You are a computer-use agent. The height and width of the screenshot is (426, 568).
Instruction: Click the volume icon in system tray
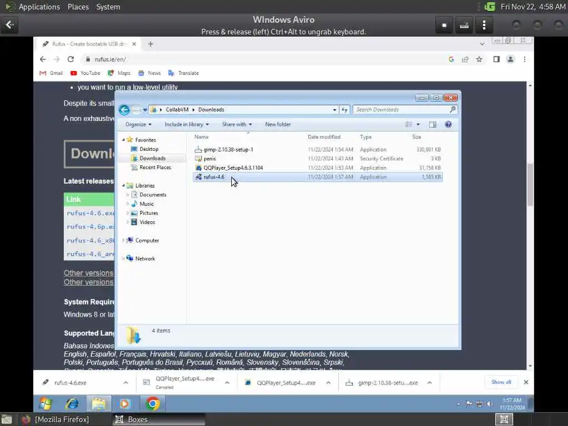coord(490,404)
